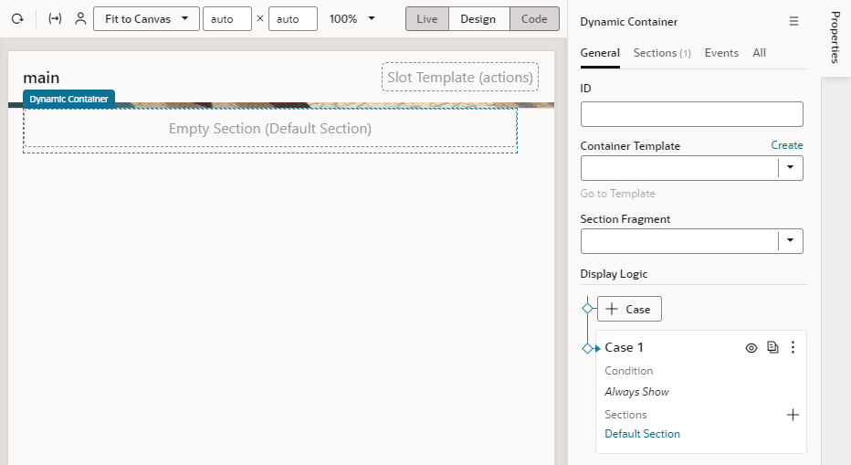851x465 pixels.
Task: Click the canvas width auto field
Action: (x=226, y=19)
